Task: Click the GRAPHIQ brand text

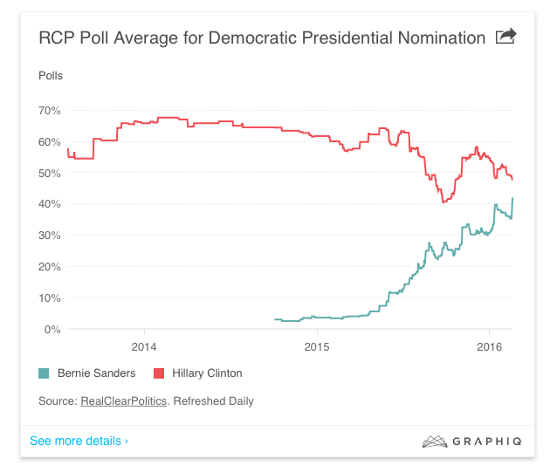Action: pyautogui.click(x=487, y=441)
